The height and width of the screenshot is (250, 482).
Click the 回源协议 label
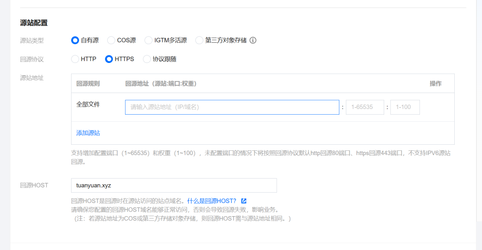[x=32, y=59]
